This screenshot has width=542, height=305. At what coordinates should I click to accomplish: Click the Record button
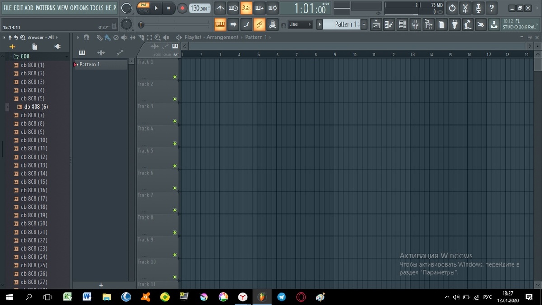pyautogui.click(x=182, y=8)
